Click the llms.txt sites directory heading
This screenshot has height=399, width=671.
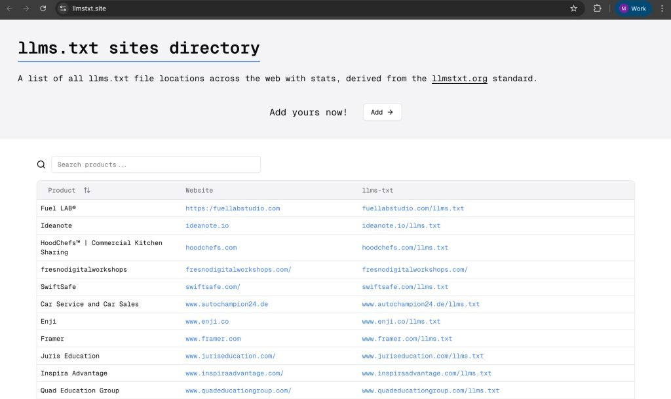[x=139, y=48]
